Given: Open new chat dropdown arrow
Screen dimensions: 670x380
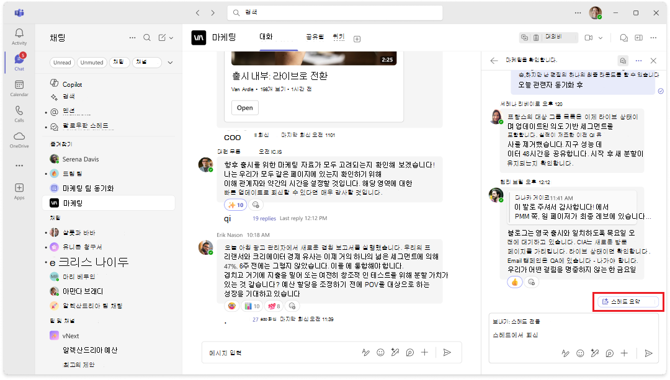Looking at the screenshot, I should point(171,38).
